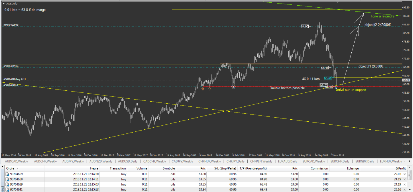Switch to the AUDCAD,Weekly chart tab
413x192 pixels.
tap(17, 162)
